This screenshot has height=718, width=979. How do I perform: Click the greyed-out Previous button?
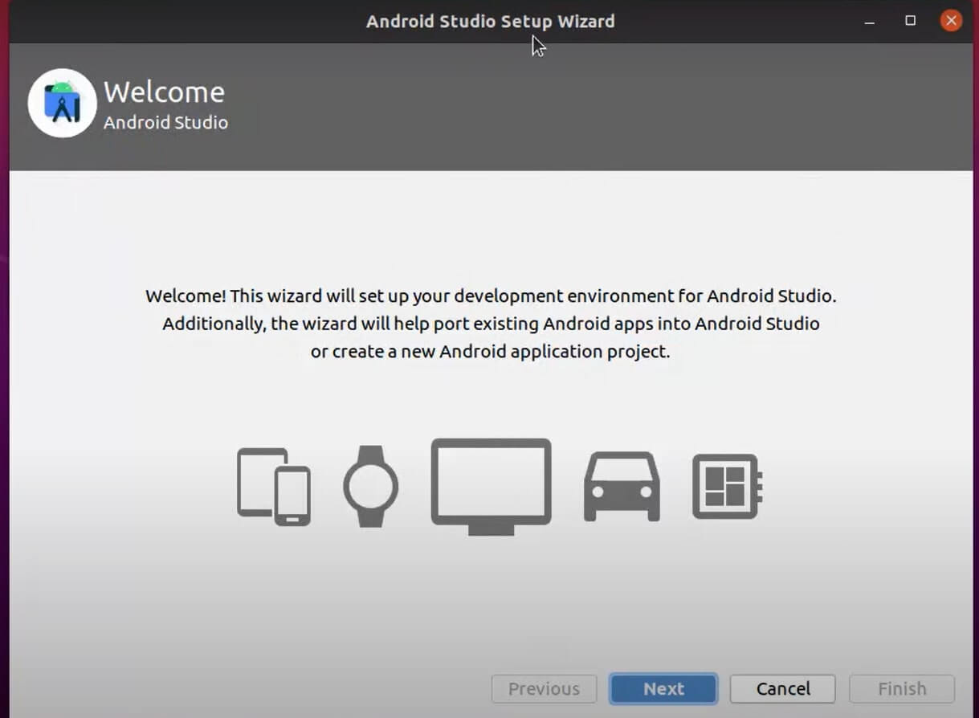(x=544, y=688)
